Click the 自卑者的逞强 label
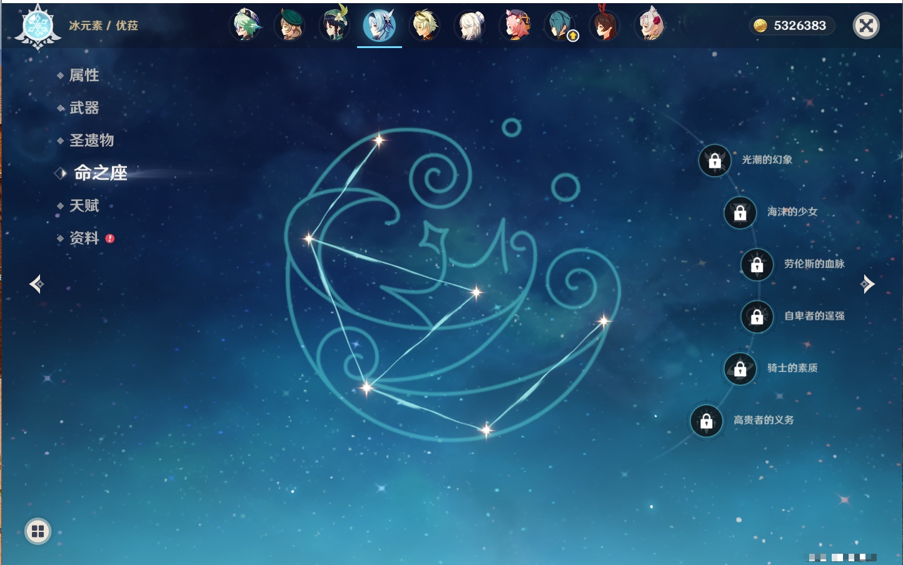This screenshot has width=903, height=565. point(814,316)
